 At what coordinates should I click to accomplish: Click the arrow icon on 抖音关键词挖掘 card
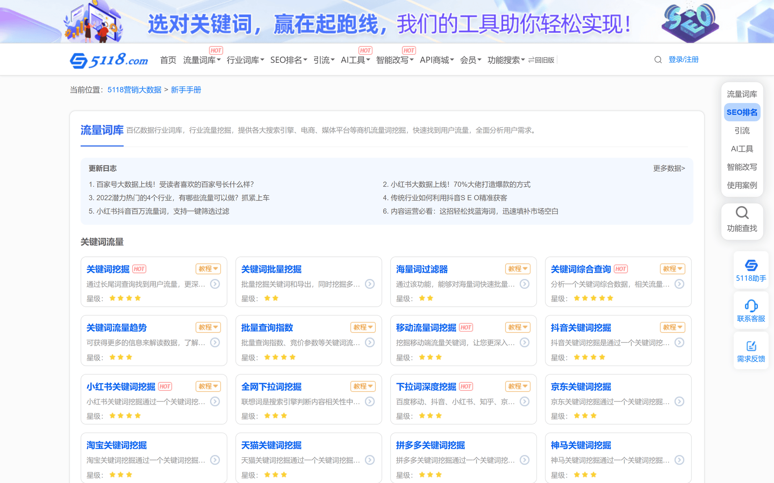pyautogui.click(x=679, y=342)
